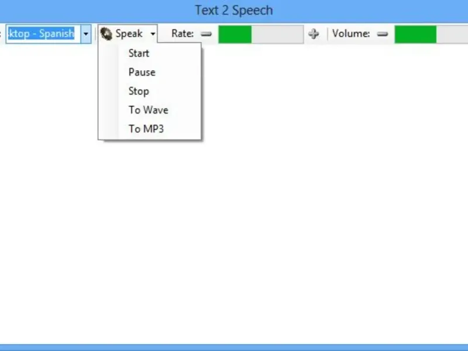
Task: Click the Volume: label
Action: [x=351, y=33]
